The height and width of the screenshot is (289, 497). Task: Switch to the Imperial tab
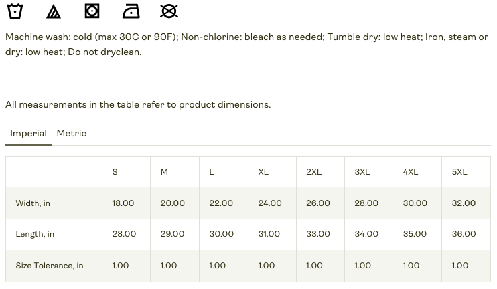tap(28, 134)
